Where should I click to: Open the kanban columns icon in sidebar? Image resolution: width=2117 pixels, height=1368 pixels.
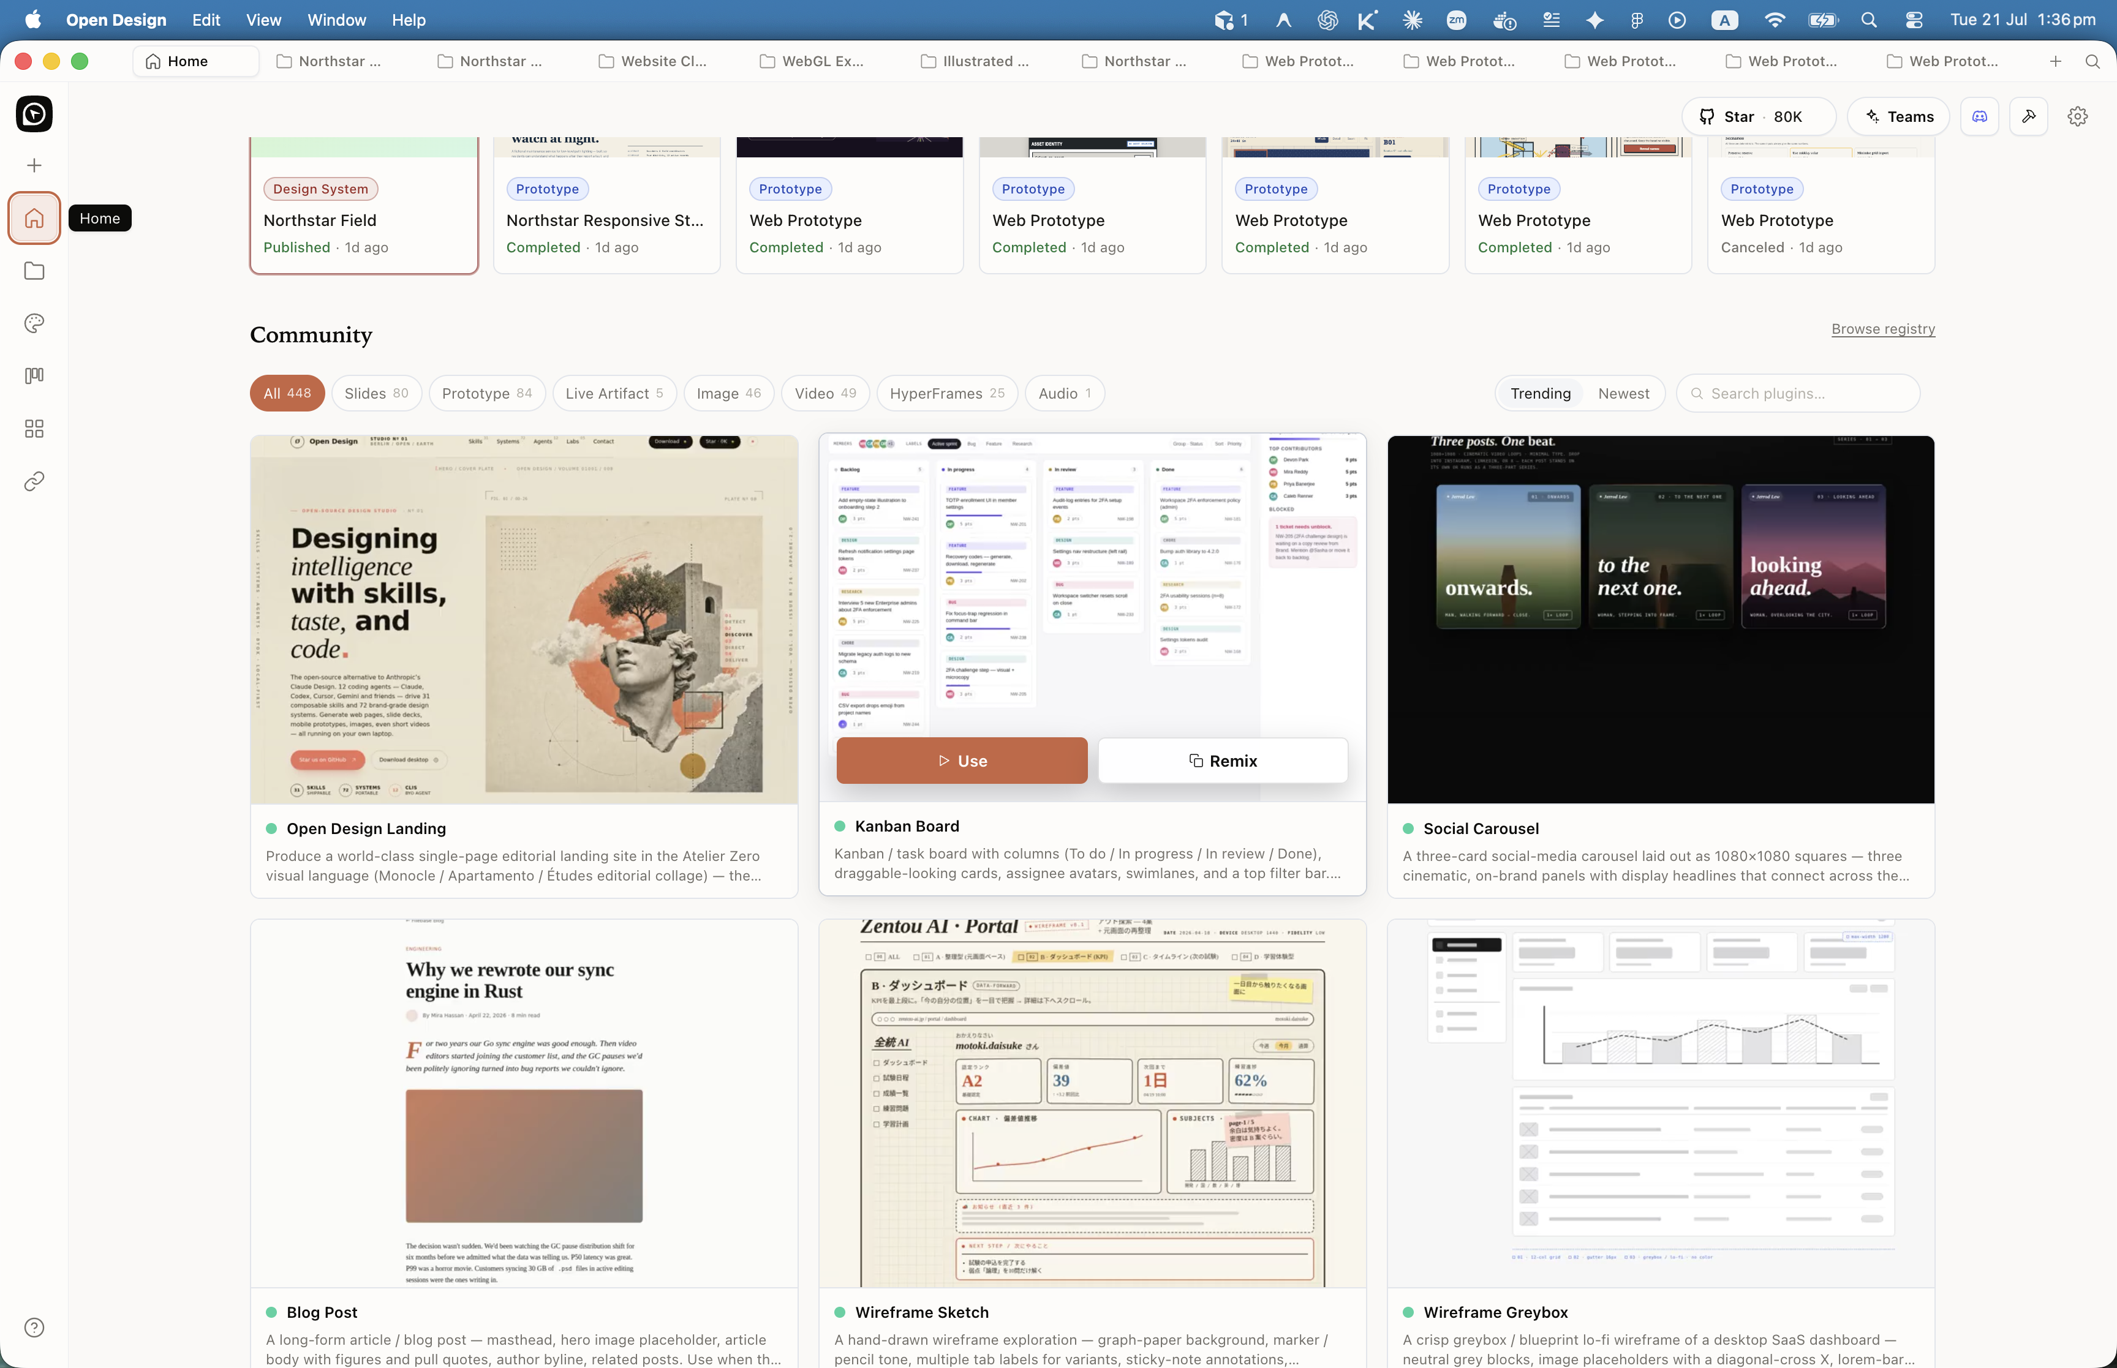point(34,376)
